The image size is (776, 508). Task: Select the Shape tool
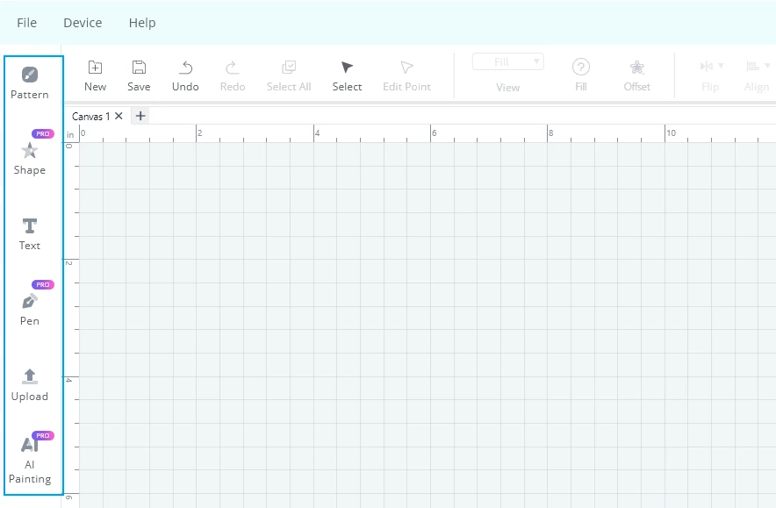(x=30, y=159)
